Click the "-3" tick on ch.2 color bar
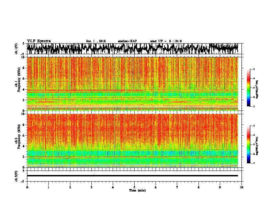This screenshot has height=210, width=272. pyautogui.click(x=253, y=126)
